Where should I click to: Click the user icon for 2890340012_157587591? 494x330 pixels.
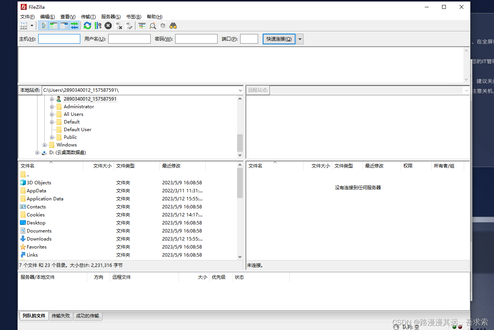click(x=59, y=99)
